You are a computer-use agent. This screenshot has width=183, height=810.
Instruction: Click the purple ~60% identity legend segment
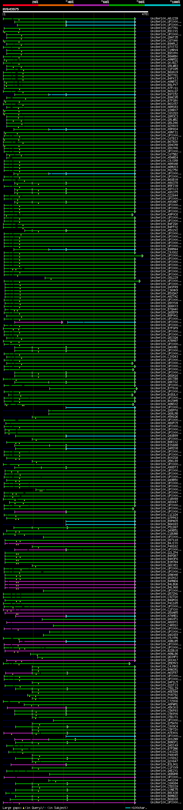click(x=92, y=5)
